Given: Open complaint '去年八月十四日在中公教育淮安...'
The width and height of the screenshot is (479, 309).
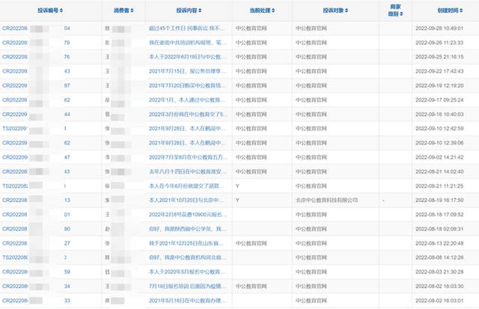Looking at the screenshot, I should point(188,171).
